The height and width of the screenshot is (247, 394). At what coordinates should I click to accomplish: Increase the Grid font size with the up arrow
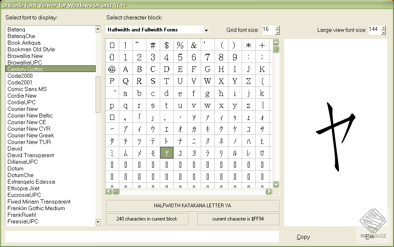point(277,27)
